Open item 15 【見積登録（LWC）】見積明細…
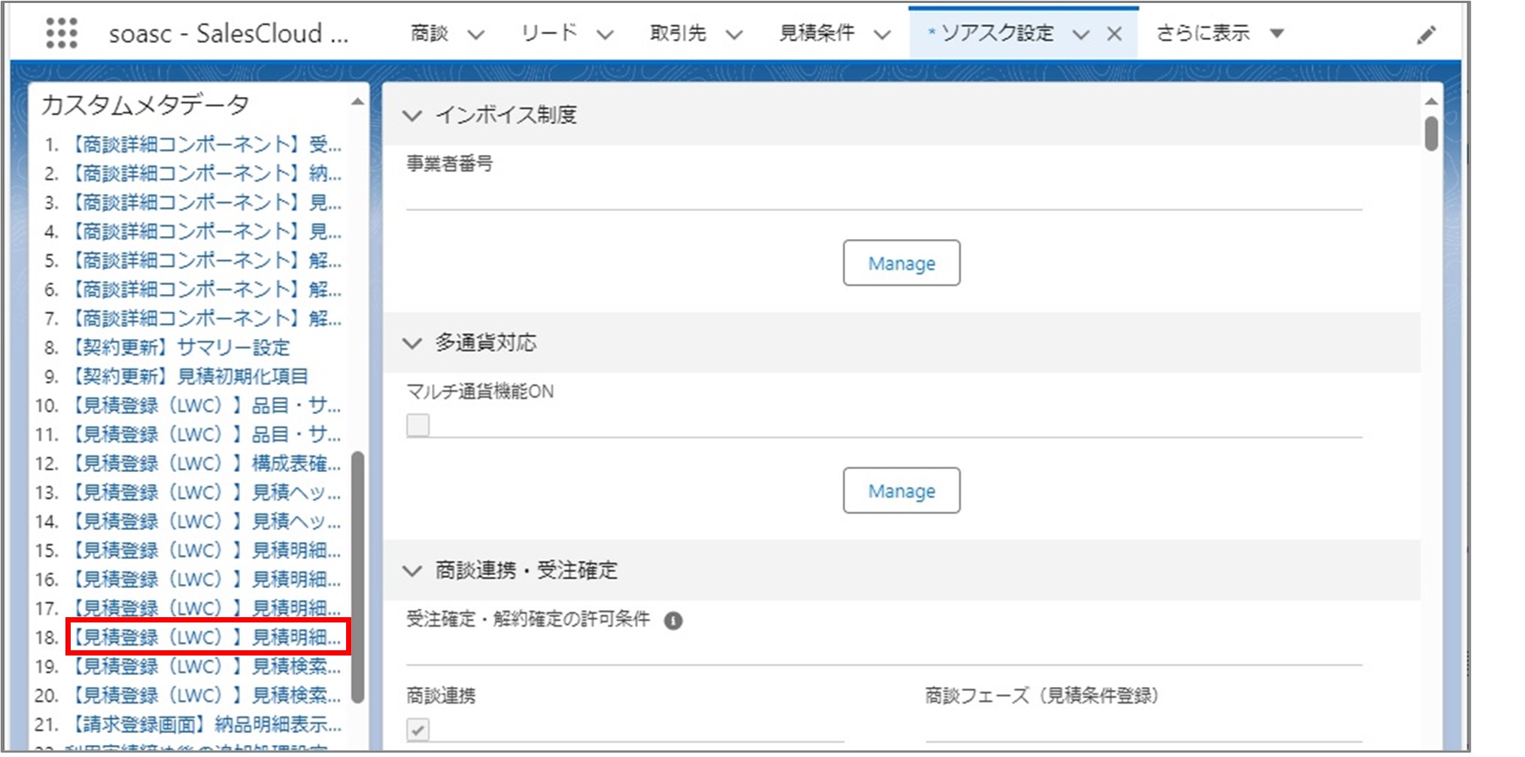The height and width of the screenshot is (757, 1525). pyautogui.click(x=206, y=550)
